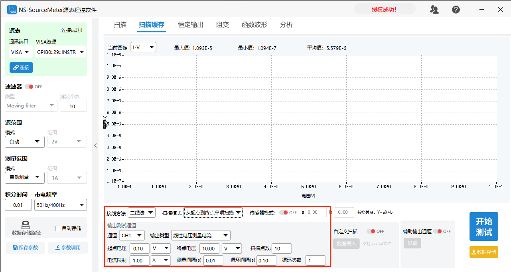This screenshot has height=272, width=511.
Task: Switch to the 阻变 tab
Action: tap(223, 25)
